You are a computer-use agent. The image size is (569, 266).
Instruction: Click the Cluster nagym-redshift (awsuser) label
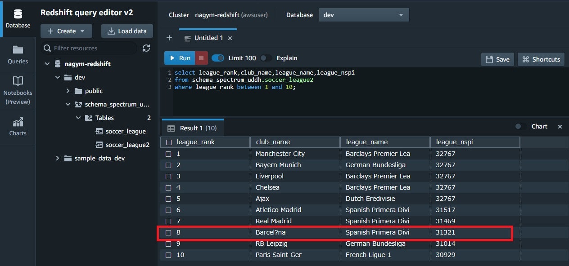click(218, 15)
